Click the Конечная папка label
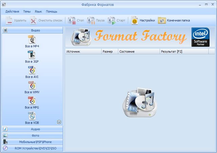 coord(178,20)
